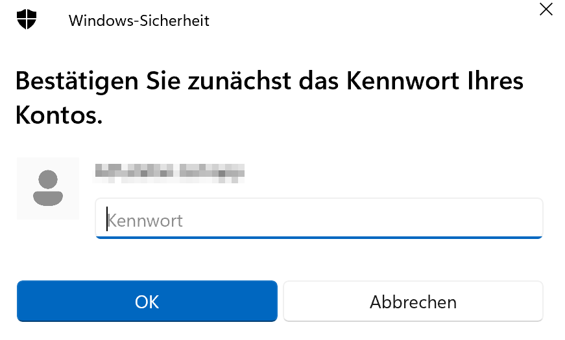The width and height of the screenshot is (565, 340).
Task: Click the Windows-Sicherheit title text
Action: pyautogui.click(x=139, y=21)
